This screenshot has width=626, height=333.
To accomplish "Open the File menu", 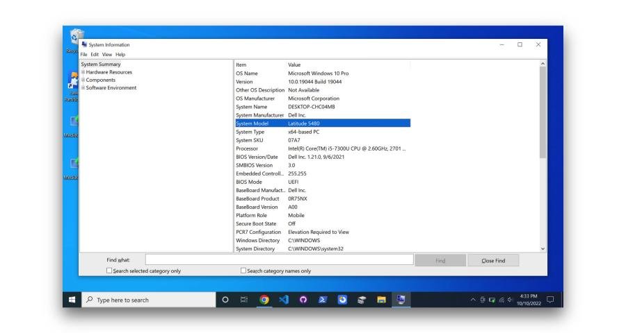I will point(83,54).
